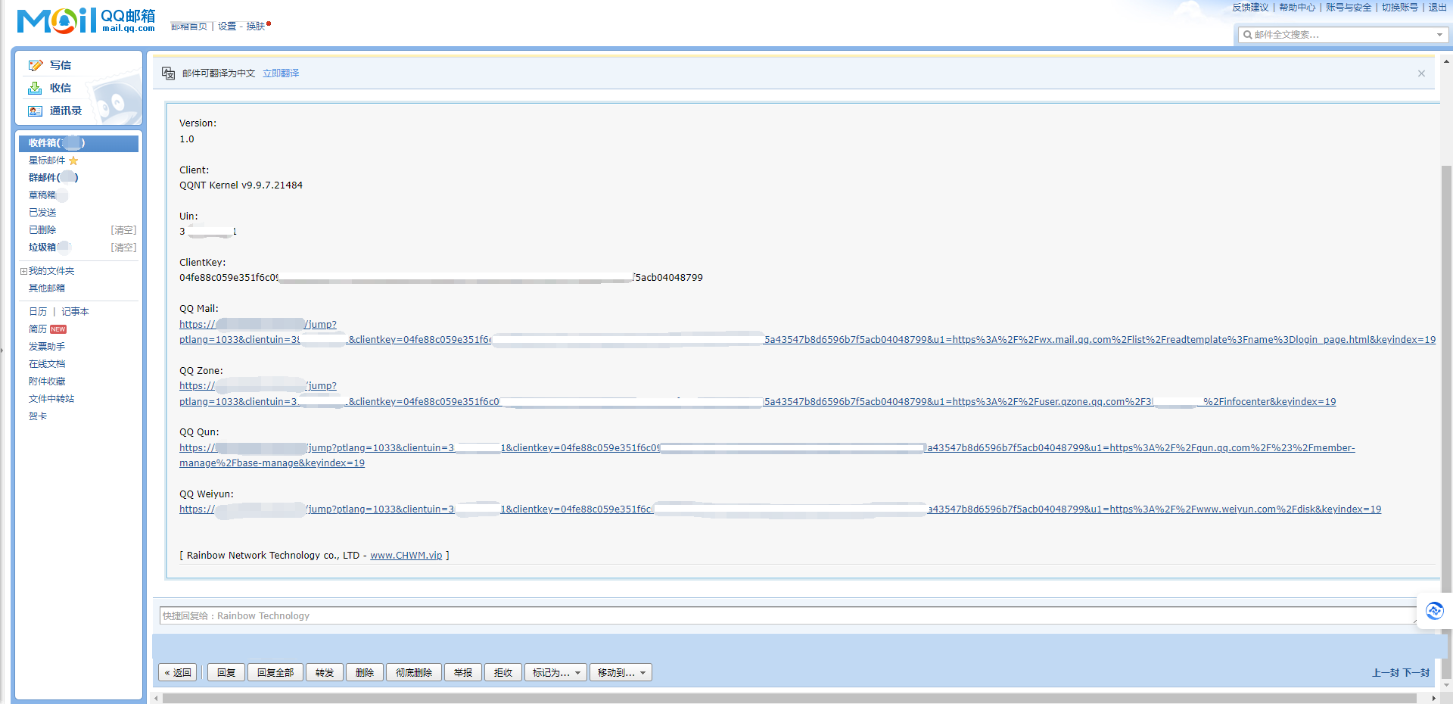Click the compose mail pencil icon
This screenshot has width=1453, height=704.
click(x=36, y=66)
